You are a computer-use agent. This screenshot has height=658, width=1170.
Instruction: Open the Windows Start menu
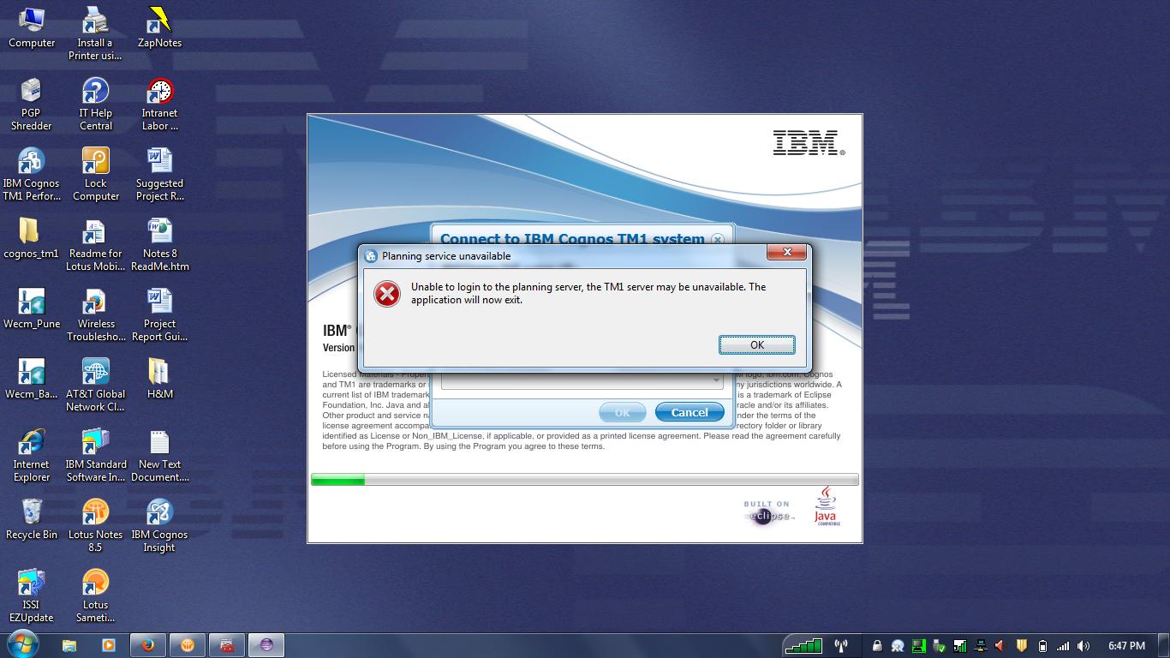pyautogui.click(x=21, y=644)
